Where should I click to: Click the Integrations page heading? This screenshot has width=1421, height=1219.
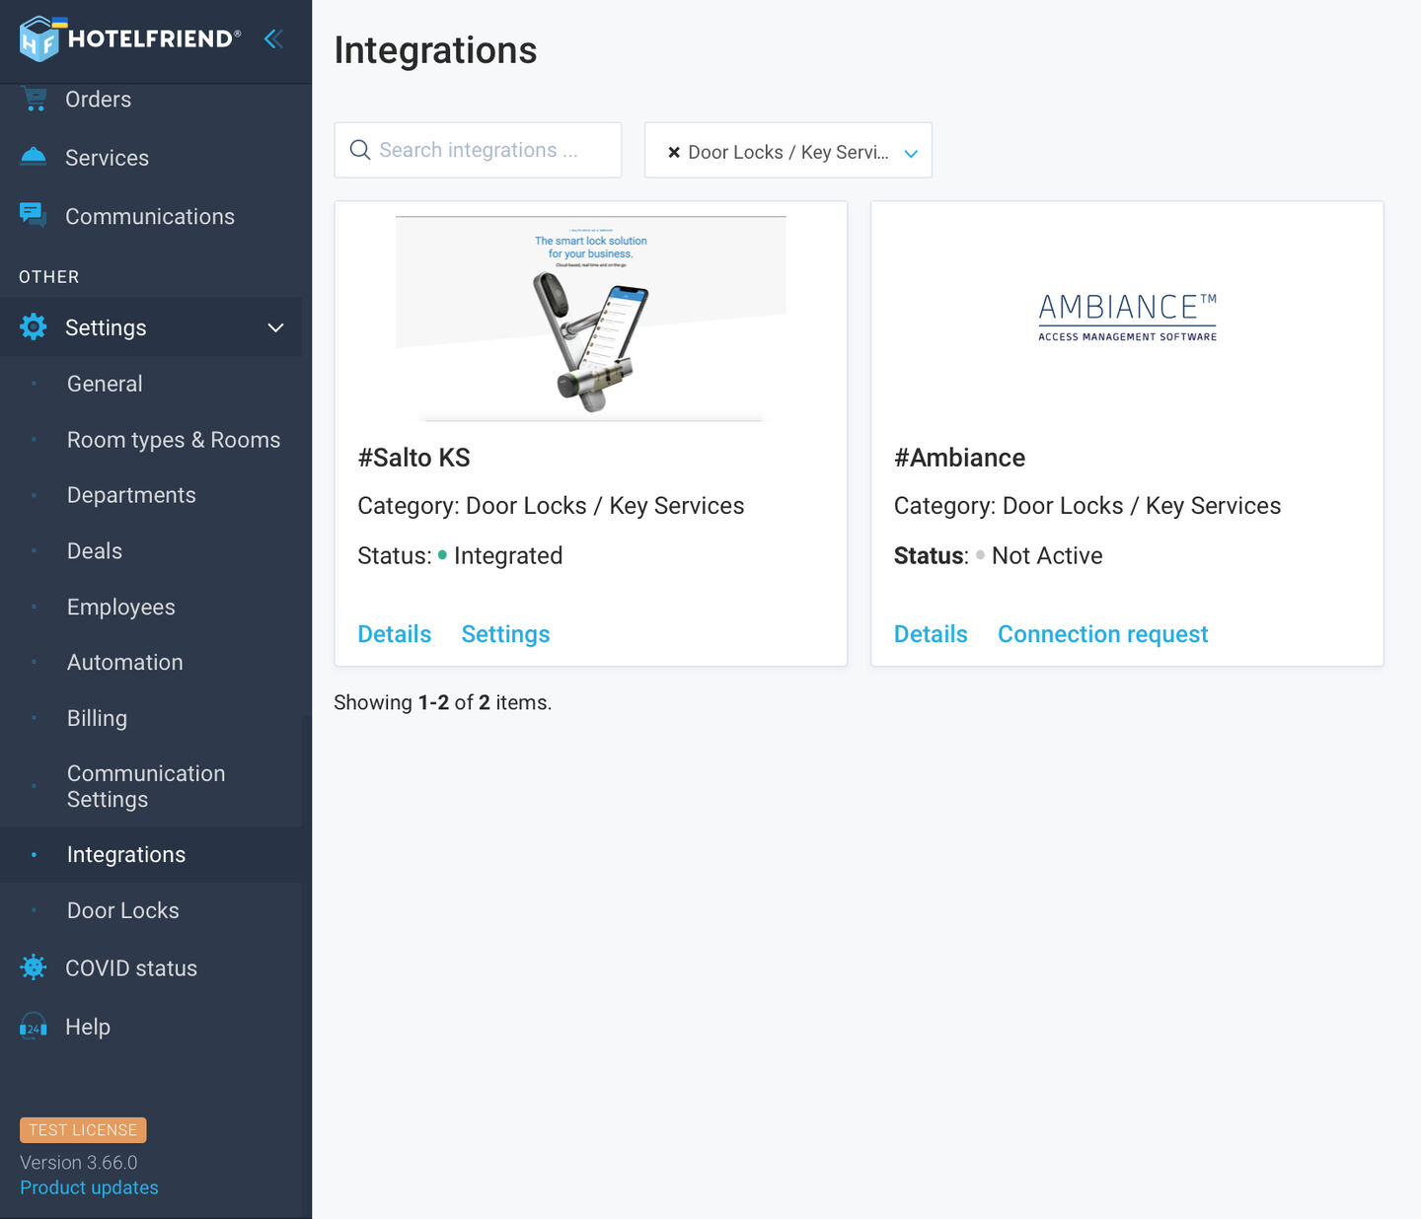click(435, 50)
